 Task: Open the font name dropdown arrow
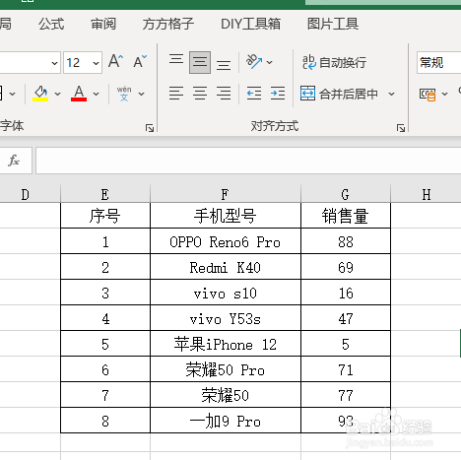click(x=55, y=62)
